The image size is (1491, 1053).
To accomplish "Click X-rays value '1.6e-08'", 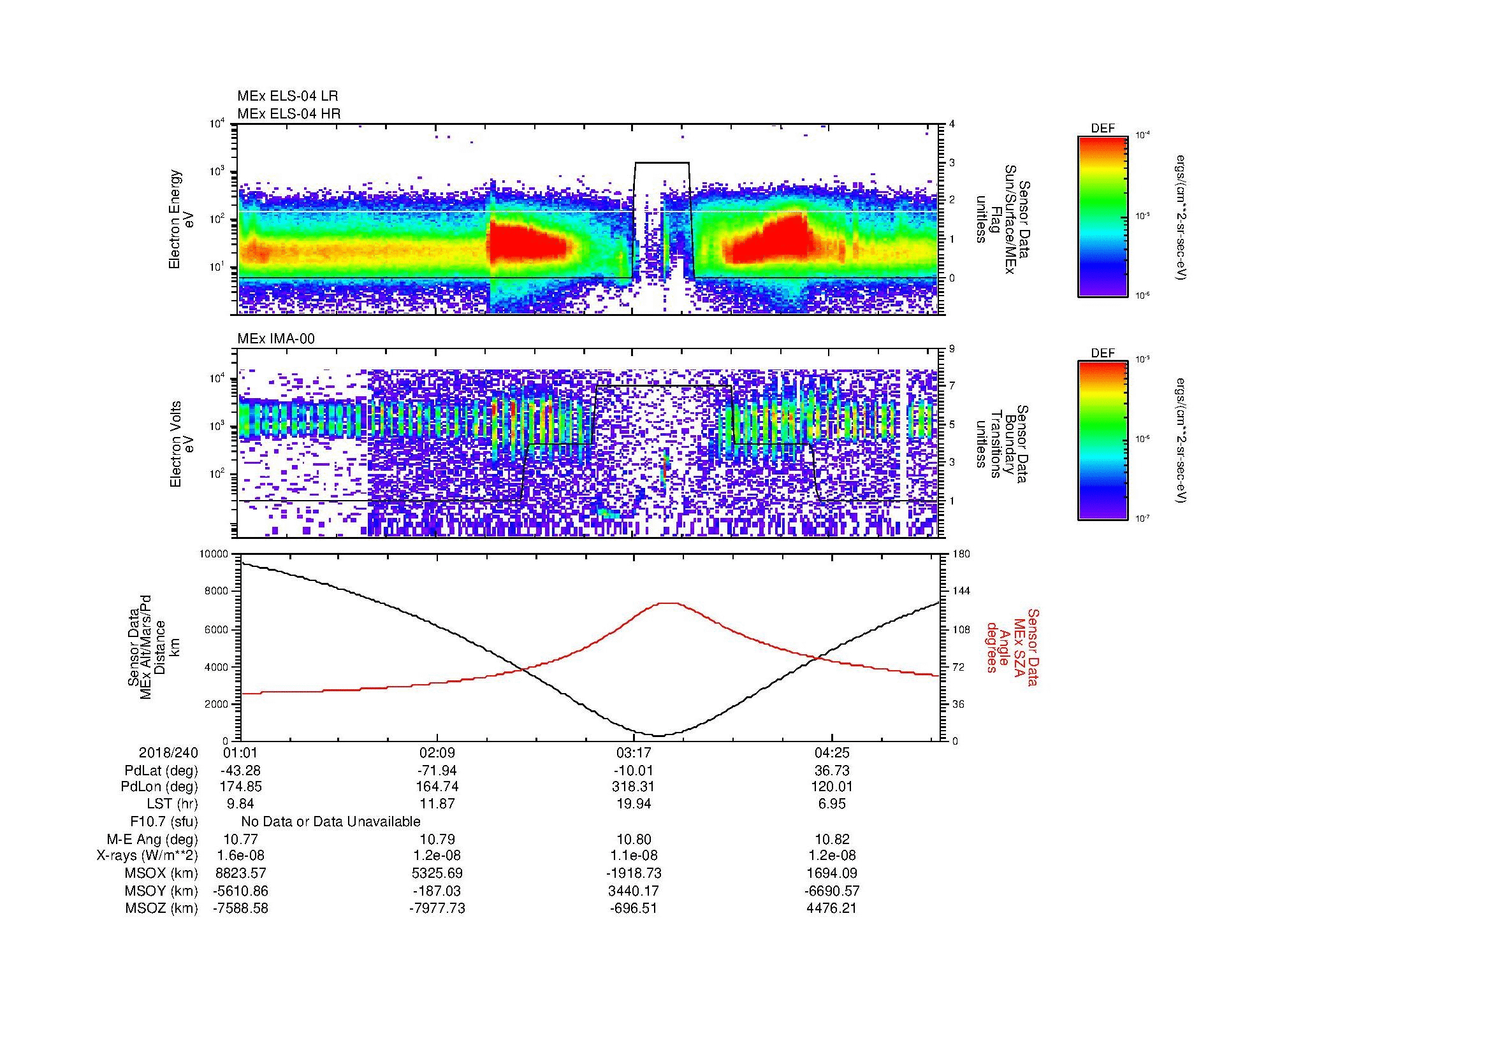I will coord(241,856).
